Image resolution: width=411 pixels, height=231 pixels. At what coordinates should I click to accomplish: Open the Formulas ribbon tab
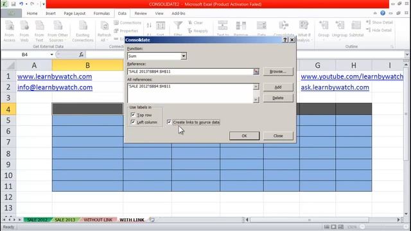[x=101, y=13]
